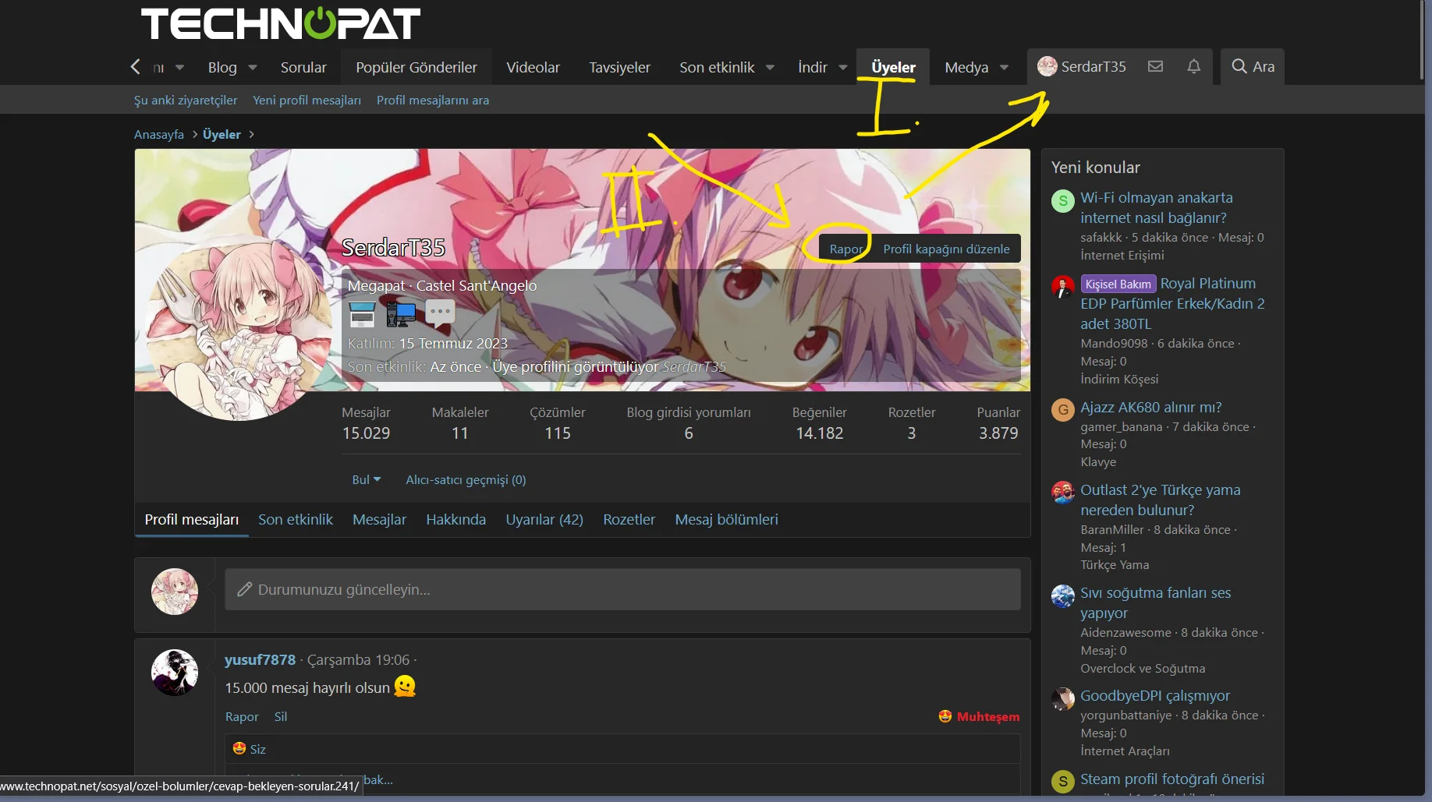
Task: Go to Anasayfa in the breadcrumb
Action: (159, 135)
